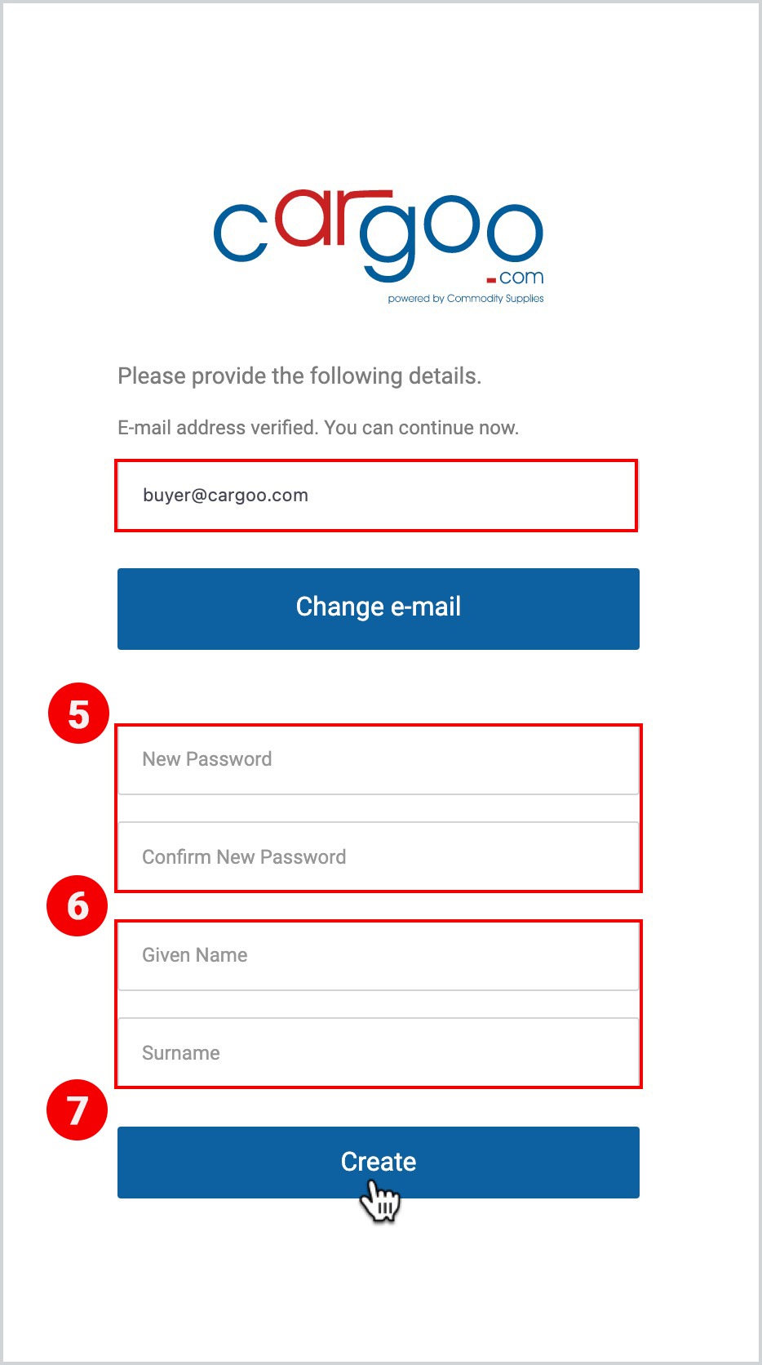Viewport: 762px width, 1365px height.
Task: Click the 'powered by Commodity Supplies' tagline
Action: [466, 298]
